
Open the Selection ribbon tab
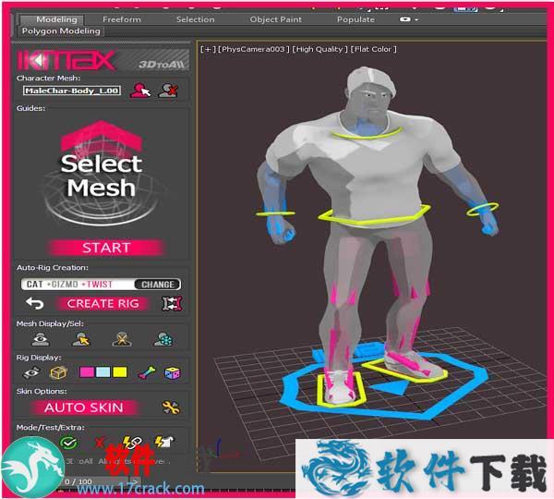click(196, 19)
